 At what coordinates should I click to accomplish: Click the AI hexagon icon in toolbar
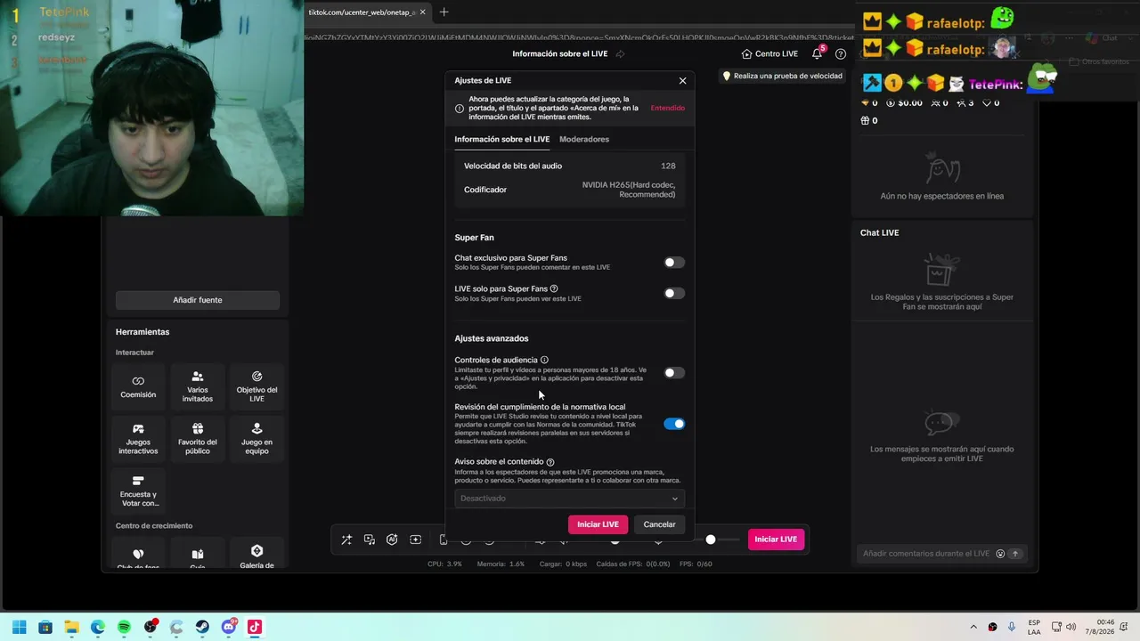392,540
